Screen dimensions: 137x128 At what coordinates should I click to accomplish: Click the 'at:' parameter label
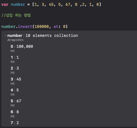tap(57, 26)
